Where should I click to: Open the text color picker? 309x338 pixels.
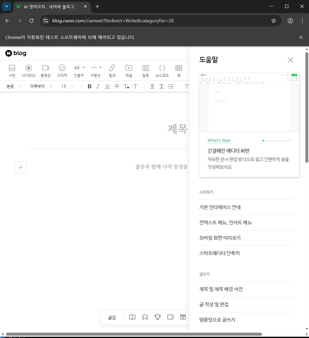pyautogui.click(x=126, y=87)
